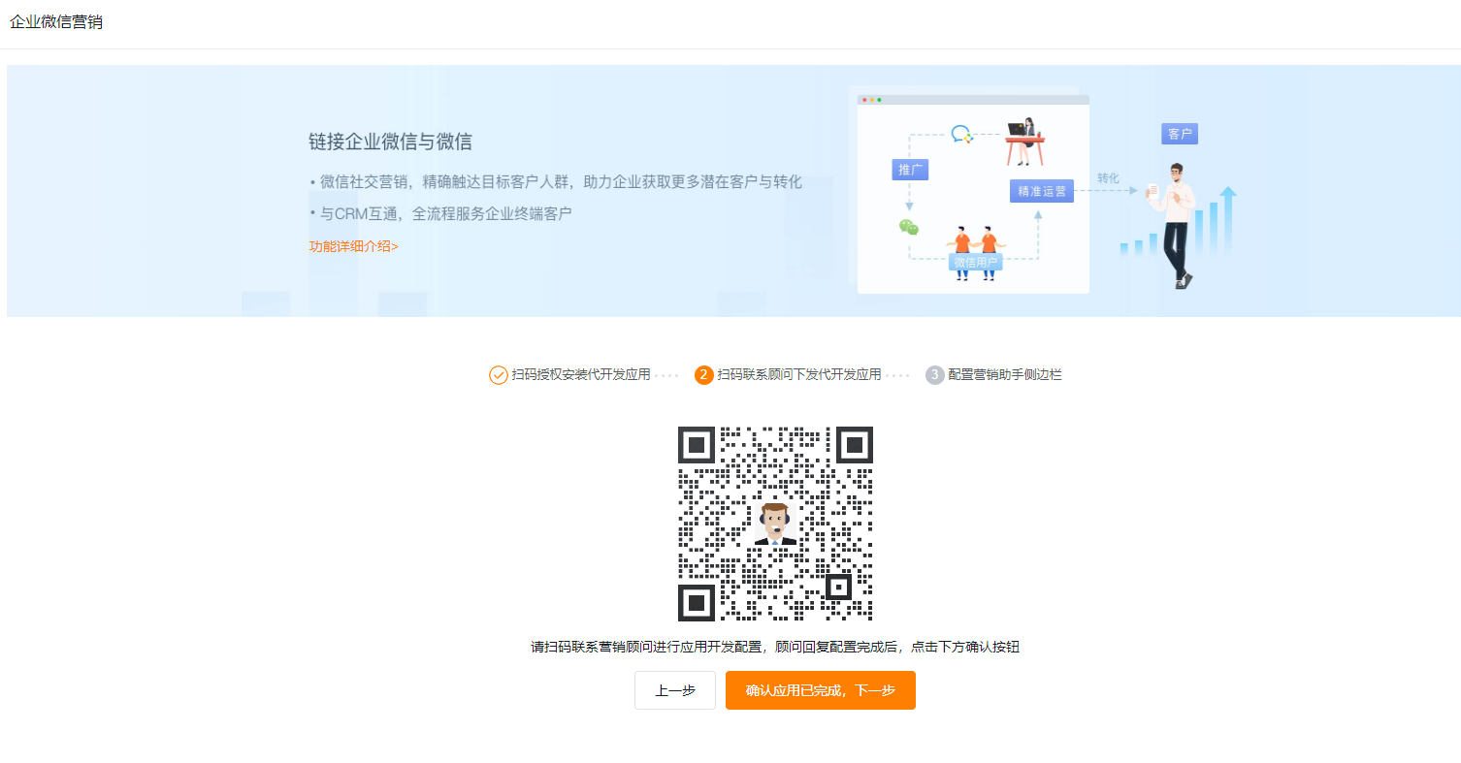Click the 转化 label in the illustration
Screen dimensions: 1461x763
click(1108, 178)
